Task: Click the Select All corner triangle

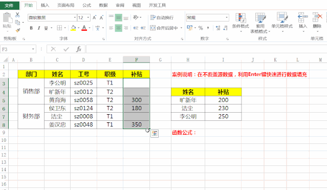Action: (6, 60)
